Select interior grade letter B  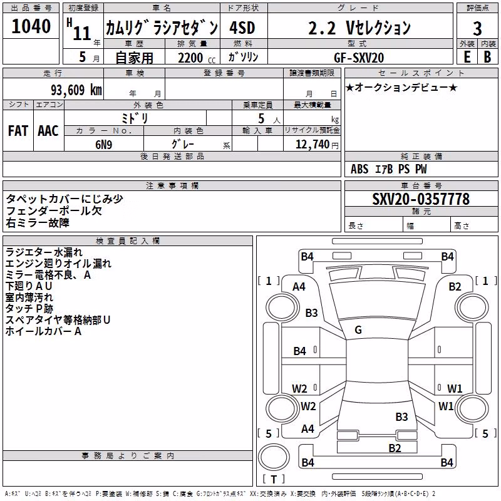[487, 57]
